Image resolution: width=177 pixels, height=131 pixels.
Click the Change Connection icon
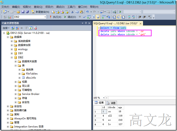(10, 17)
